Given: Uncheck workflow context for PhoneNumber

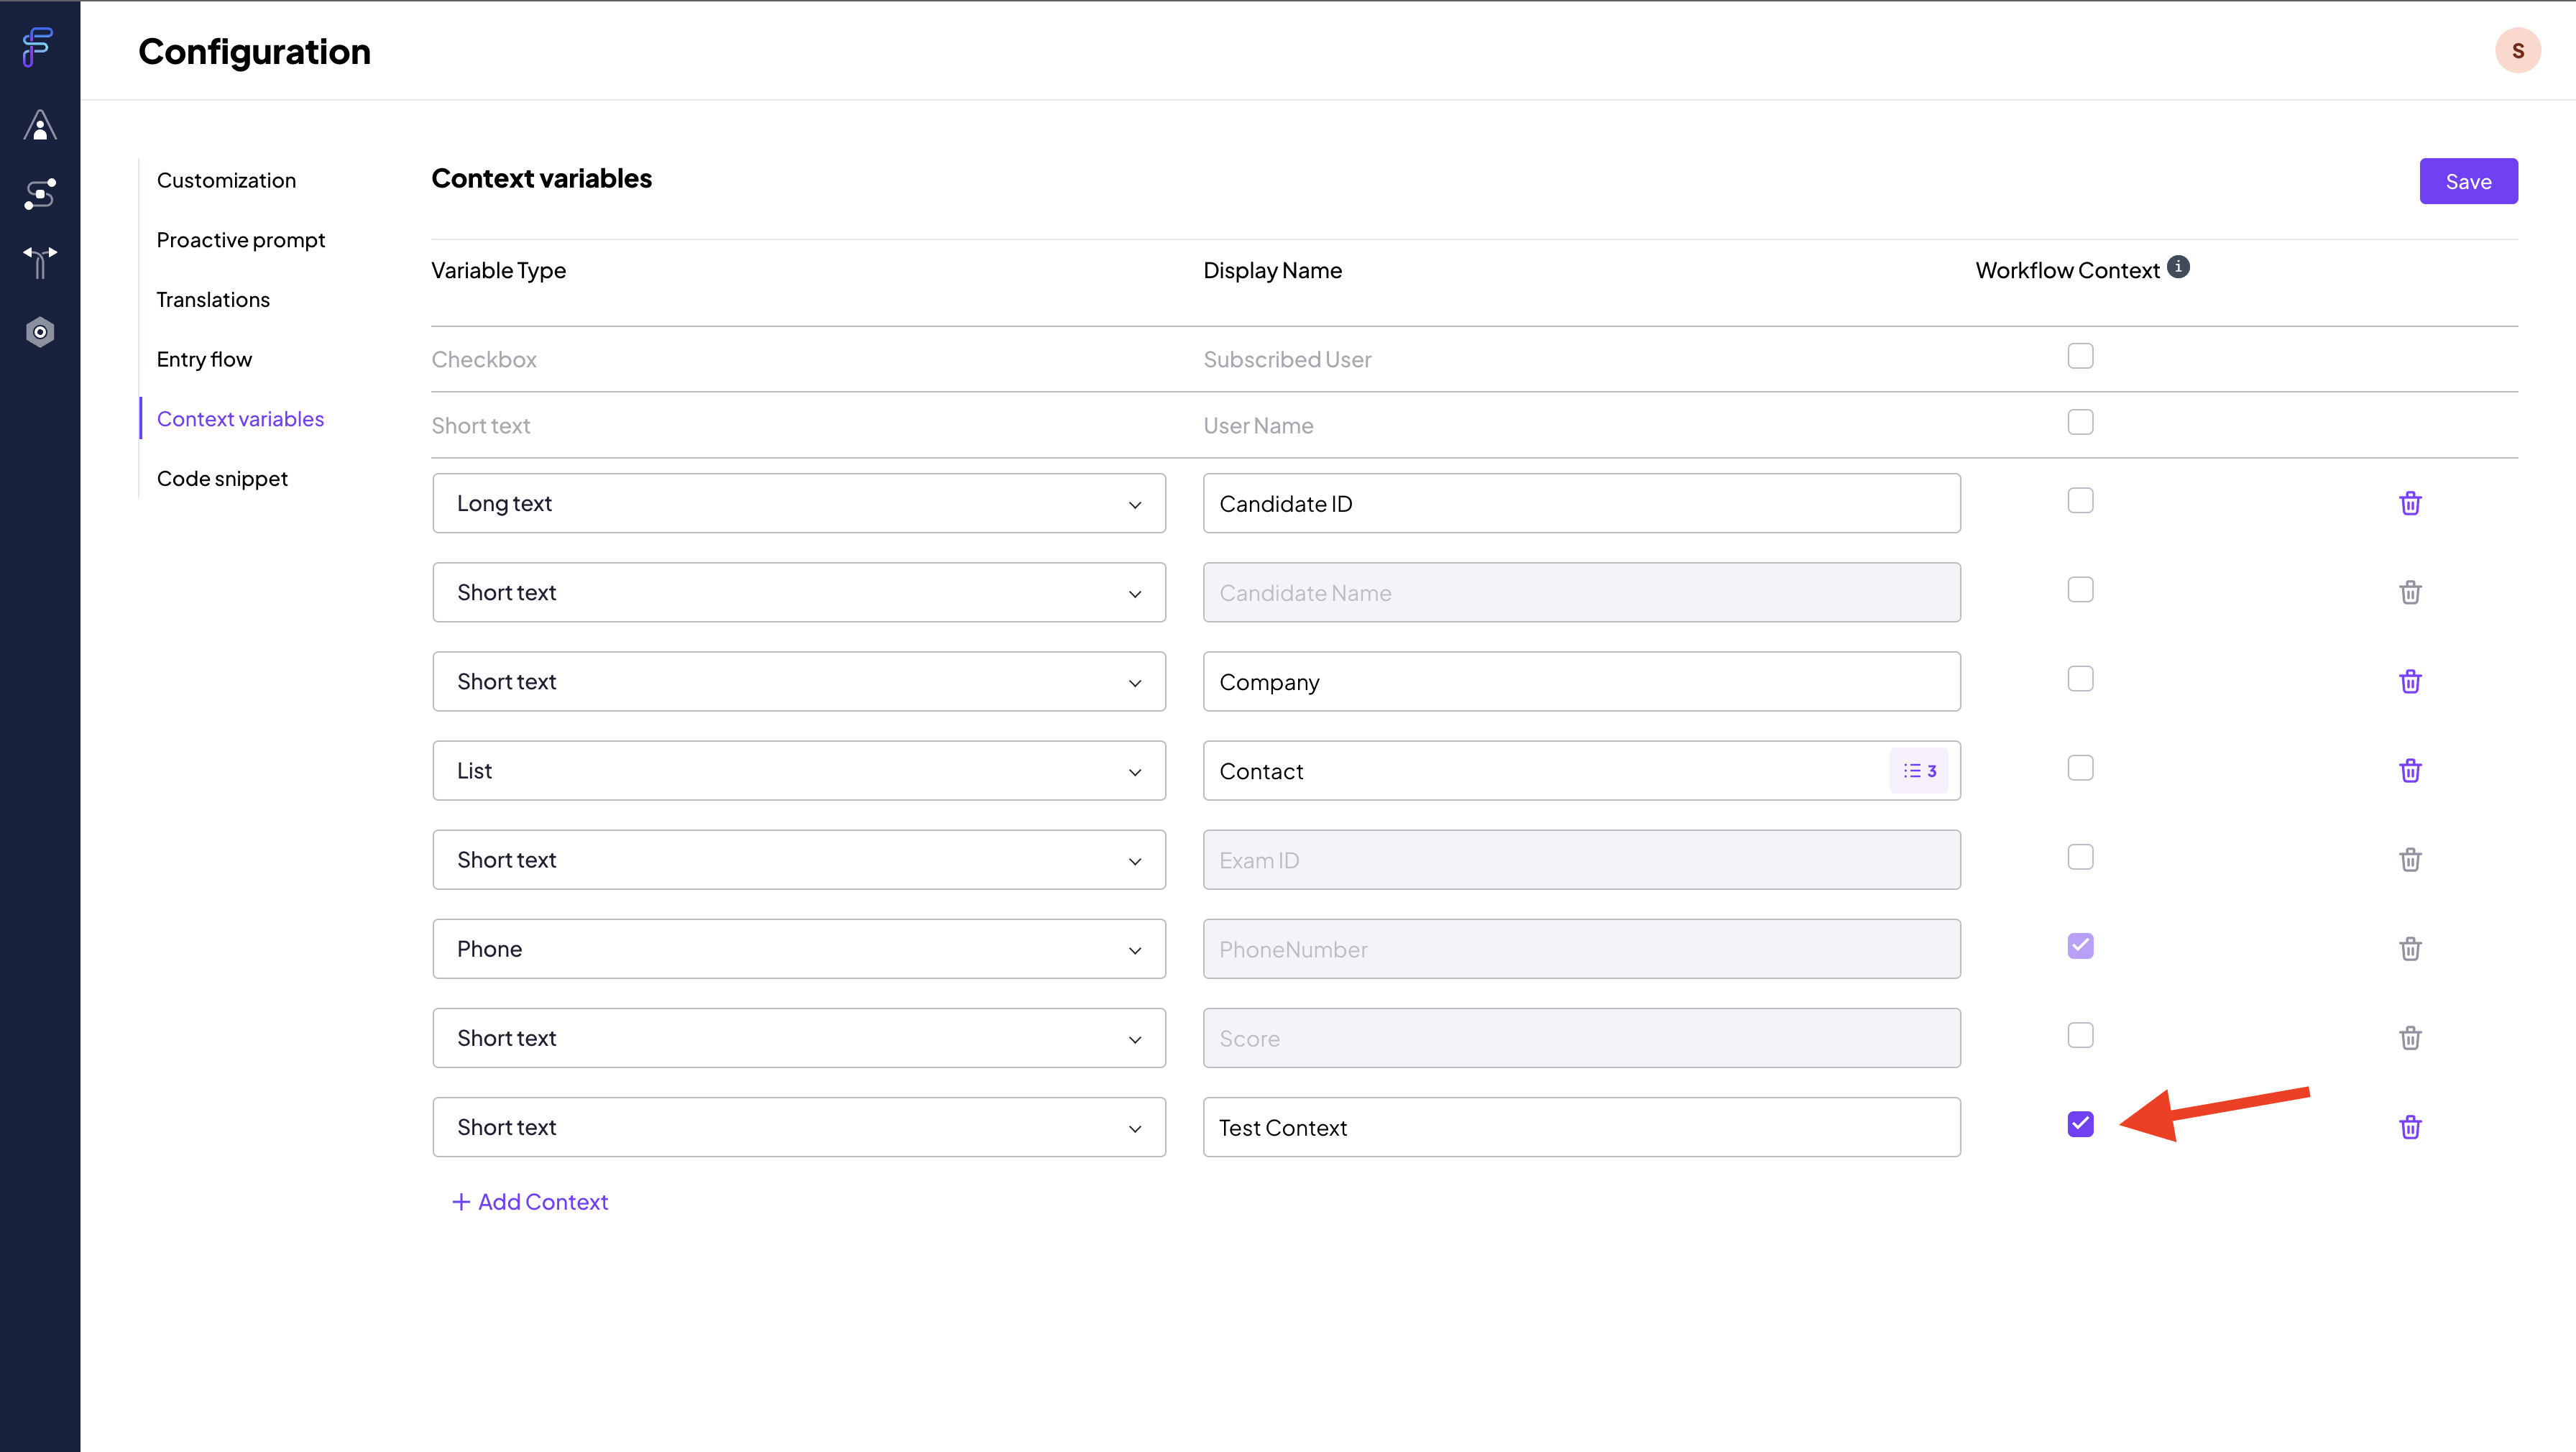Looking at the screenshot, I should [x=2080, y=945].
